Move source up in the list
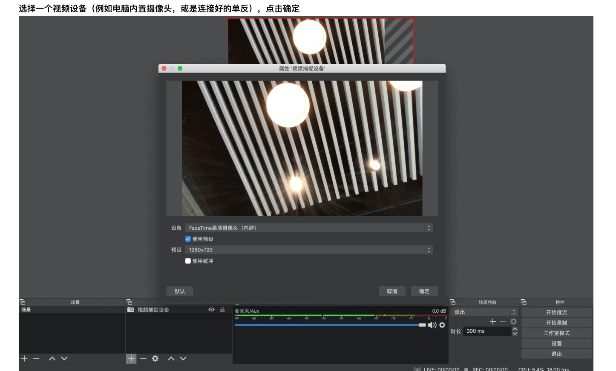The height and width of the screenshot is (371, 616). pyautogui.click(x=171, y=359)
